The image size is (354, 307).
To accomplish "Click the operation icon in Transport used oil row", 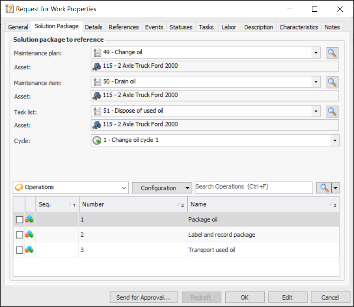I will coord(29,250).
